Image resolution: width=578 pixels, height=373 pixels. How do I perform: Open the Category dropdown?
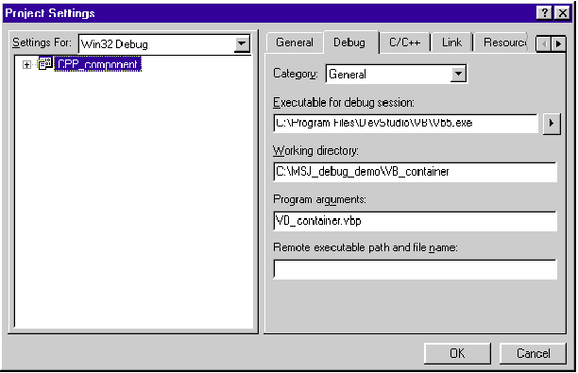coord(458,74)
